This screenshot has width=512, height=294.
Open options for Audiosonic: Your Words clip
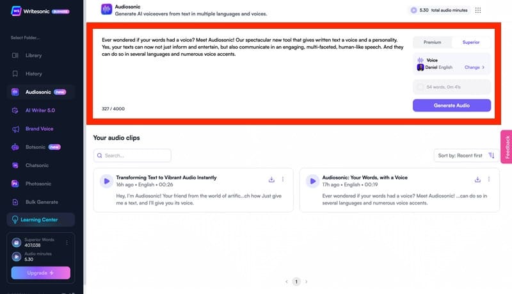click(489, 179)
